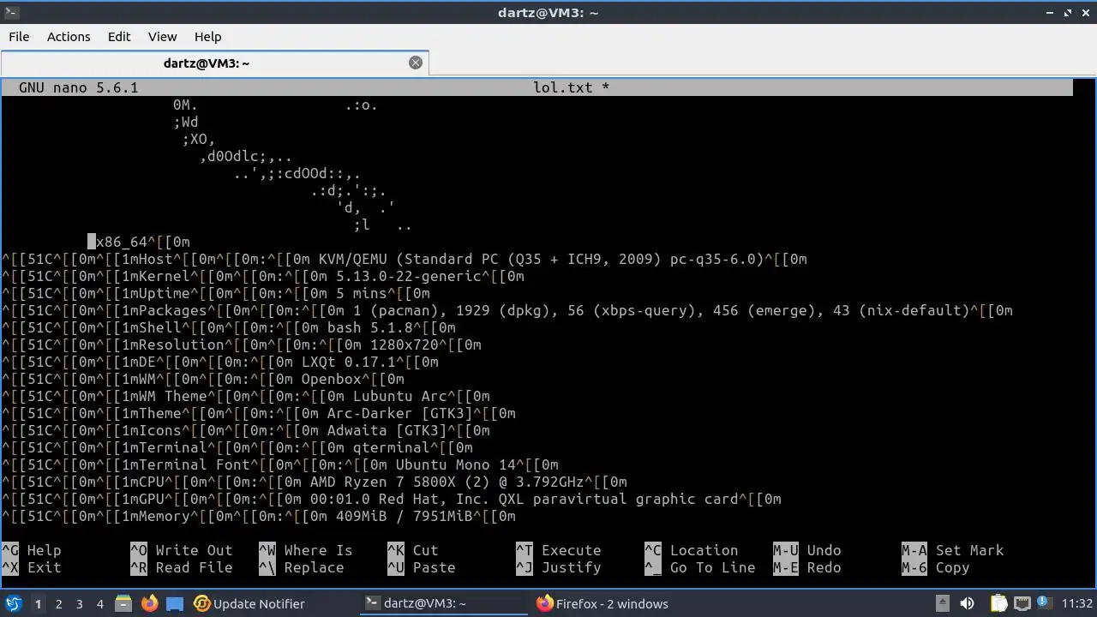Click the x86_64 text at cursor line

click(x=122, y=242)
